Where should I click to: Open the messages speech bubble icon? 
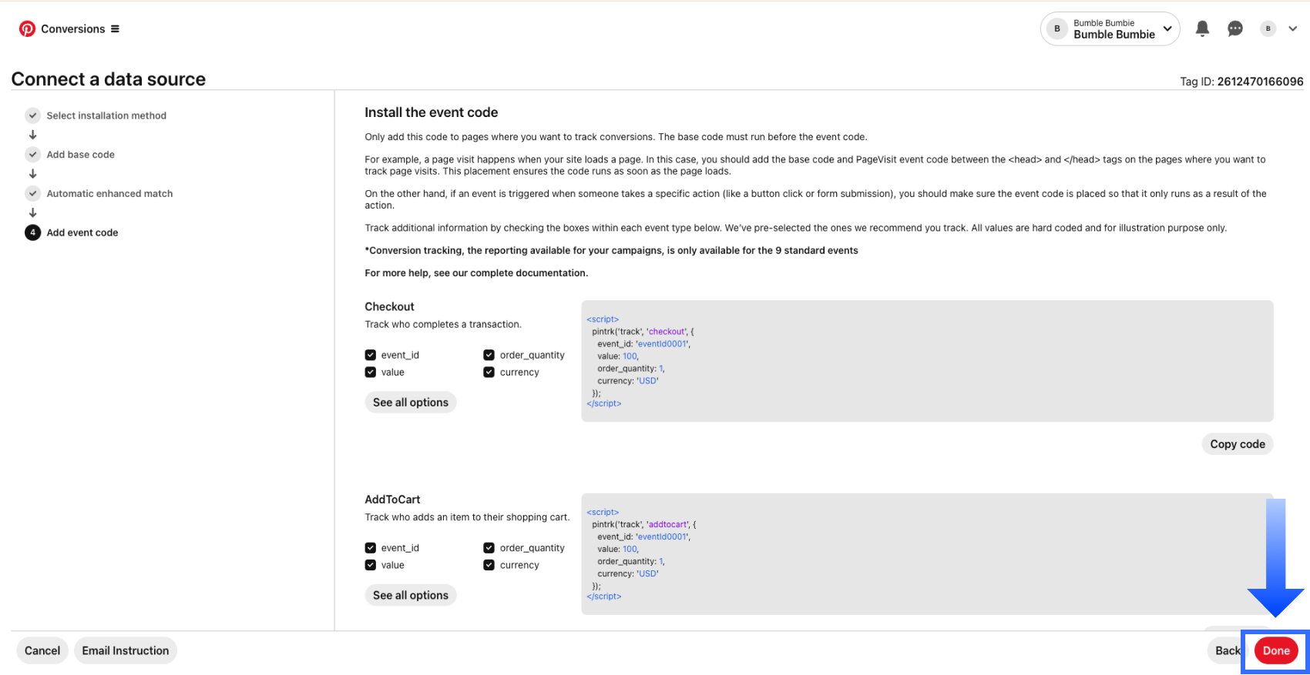[x=1235, y=28]
